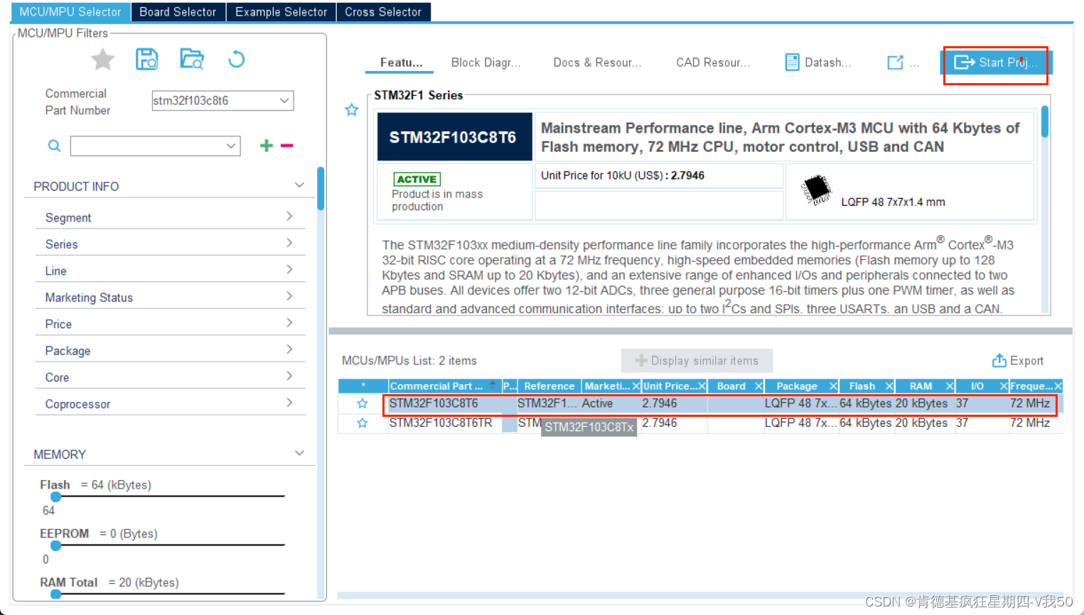Open the CAD Resources tab
Image resolution: width=1084 pixels, height=615 pixels.
coord(713,62)
